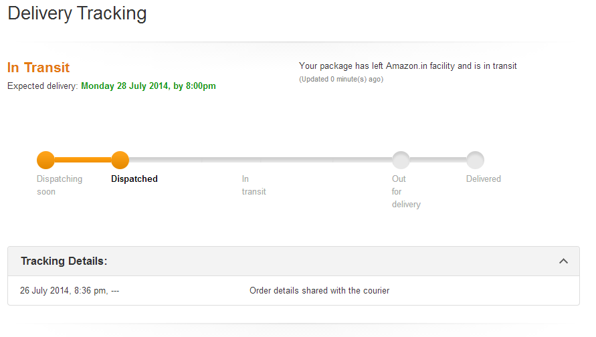The height and width of the screenshot is (337, 596).
Task: Click the 26 July 2014 tracking timestamp
Action: tap(70, 291)
